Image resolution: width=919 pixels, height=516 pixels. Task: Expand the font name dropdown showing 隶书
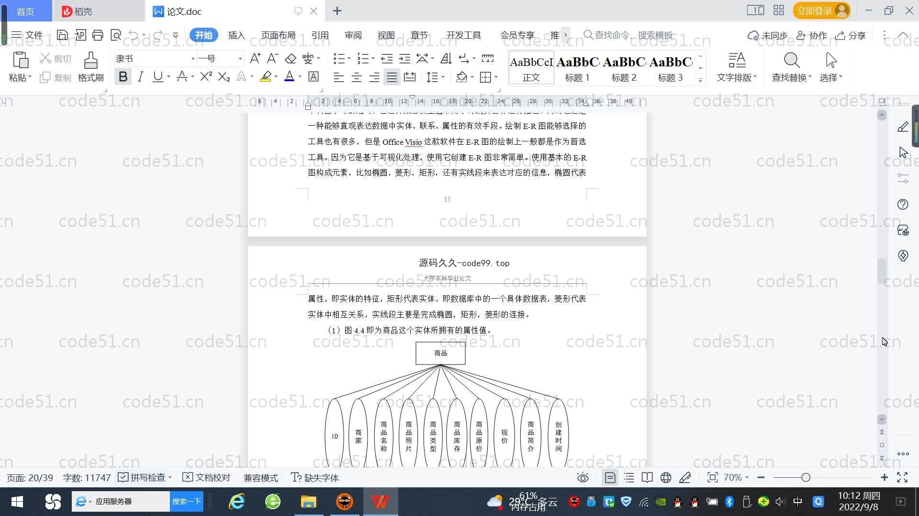(193, 59)
